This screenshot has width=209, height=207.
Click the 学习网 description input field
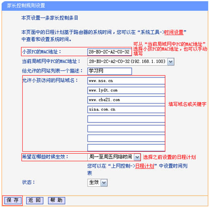(110, 71)
